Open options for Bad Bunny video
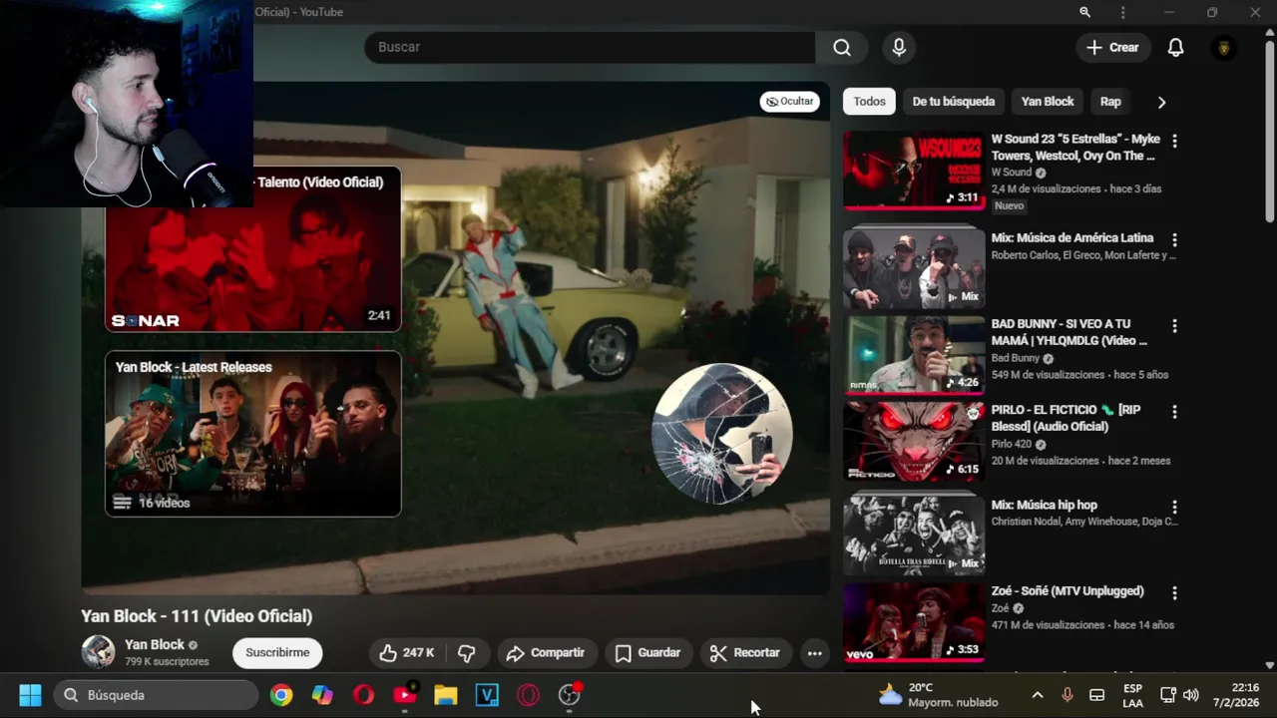 tap(1174, 326)
